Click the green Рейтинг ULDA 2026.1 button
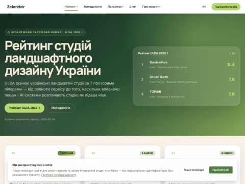245x184 pixels. pyautogui.click(x=24, y=108)
